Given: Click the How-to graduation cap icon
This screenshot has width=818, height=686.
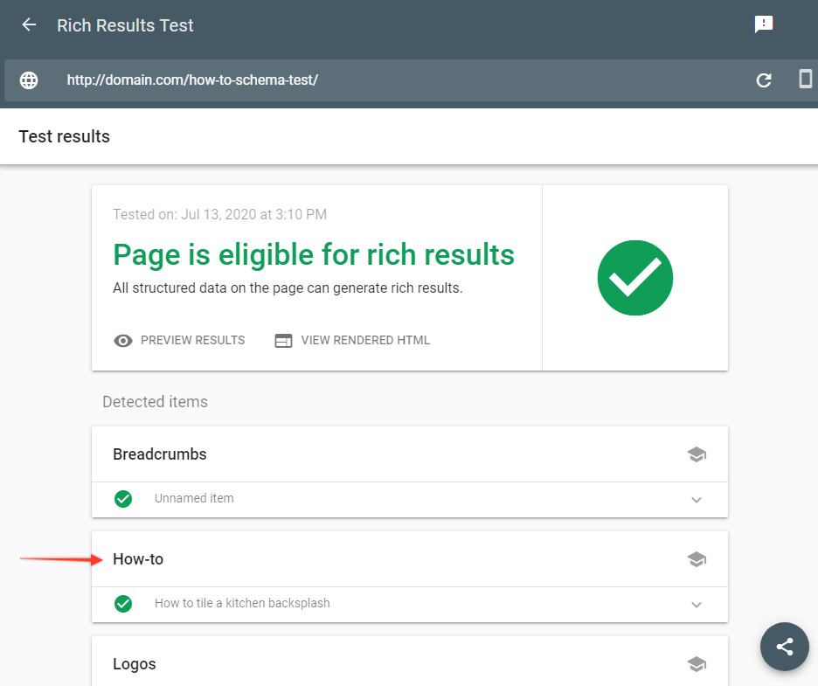Looking at the screenshot, I should coord(697,559).
